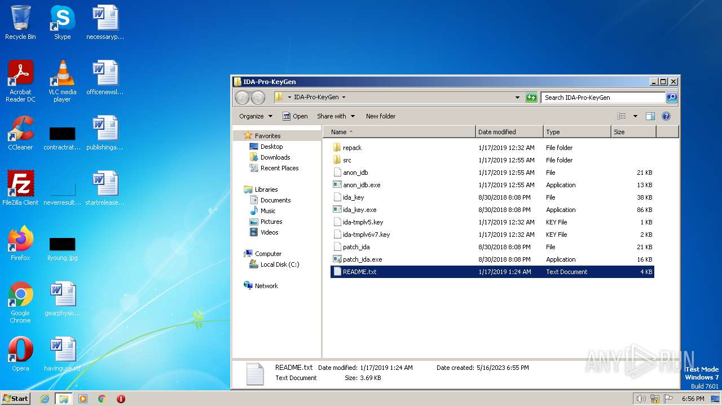Open Opera desktop shortcut
Image resolution: width=722 pixels, height=406 pixels.
(x=20, y=354)
